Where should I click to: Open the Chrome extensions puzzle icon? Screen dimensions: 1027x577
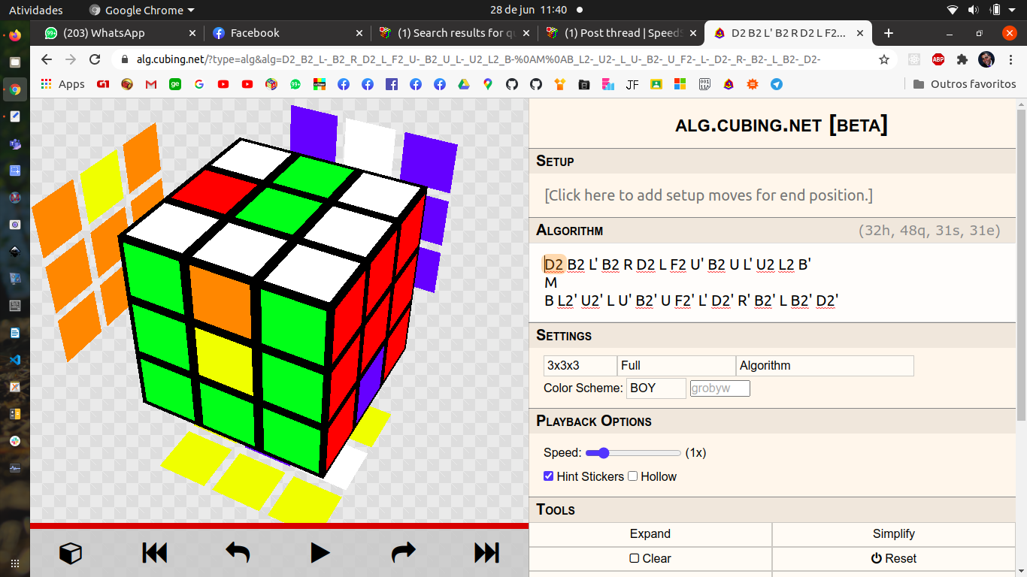[962, 59]
